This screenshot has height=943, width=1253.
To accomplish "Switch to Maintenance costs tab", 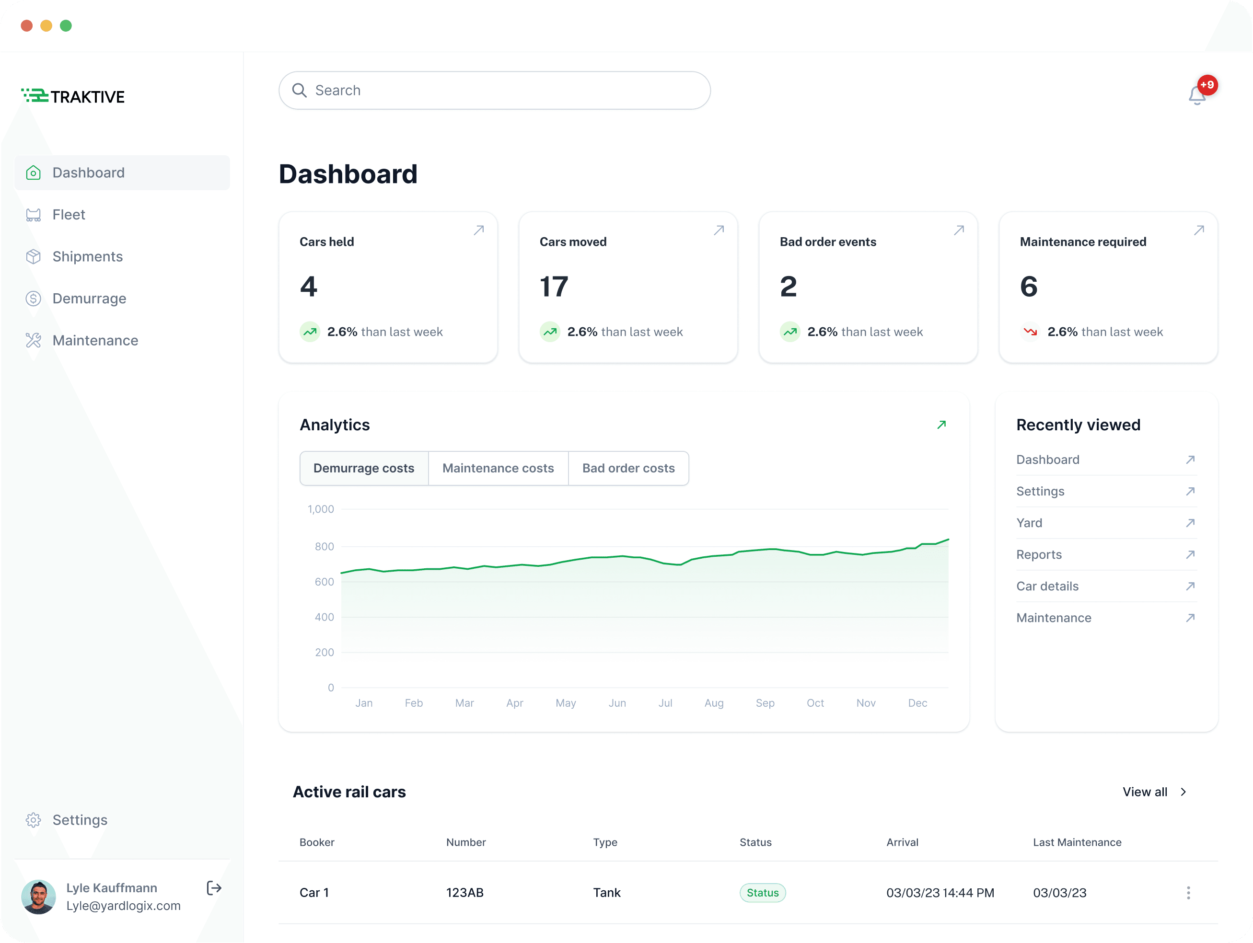I will 498,468.
